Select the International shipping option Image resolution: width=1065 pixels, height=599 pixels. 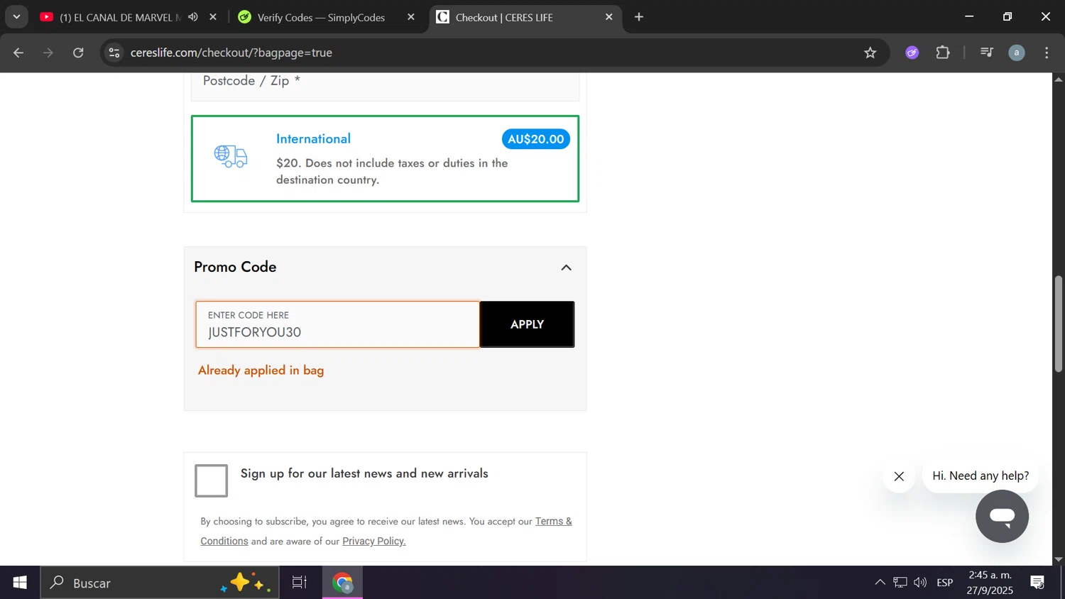coord(385,159)
